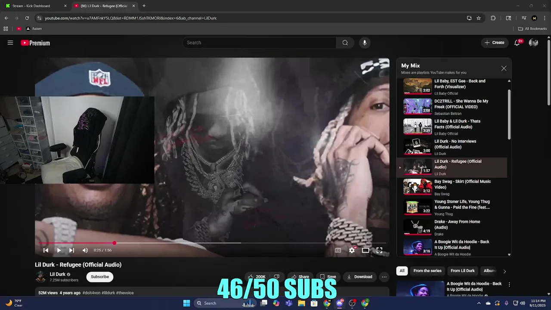
Task: Click the YouTube search input field
Action: [x=260, y=43]
